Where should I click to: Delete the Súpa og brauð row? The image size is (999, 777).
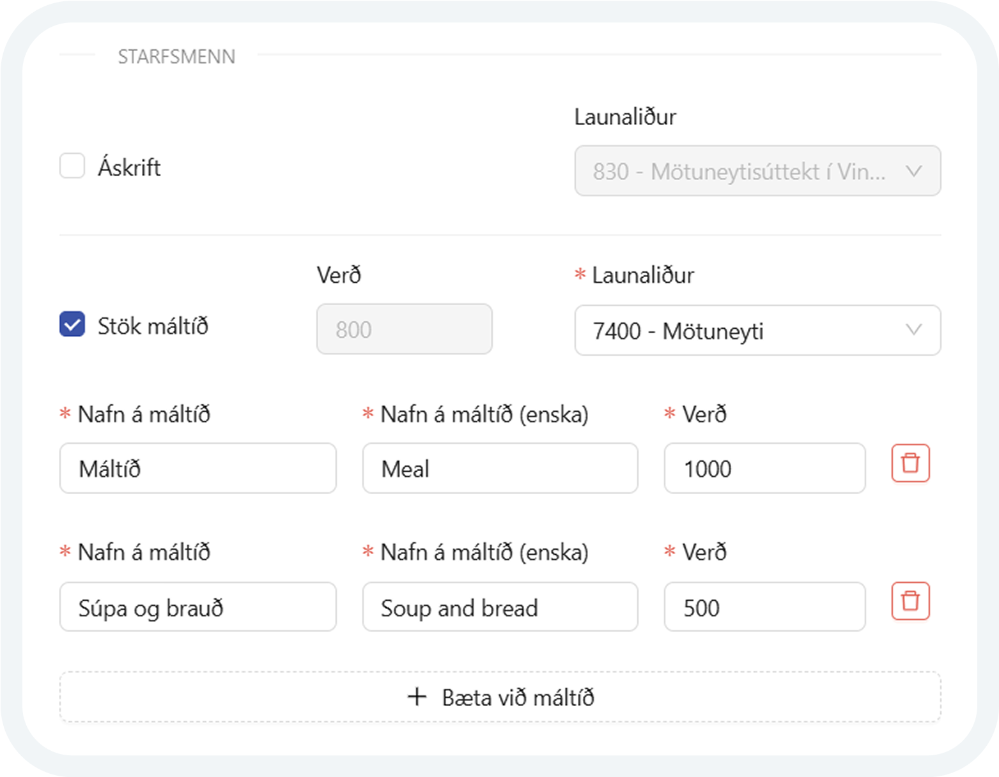910,601
